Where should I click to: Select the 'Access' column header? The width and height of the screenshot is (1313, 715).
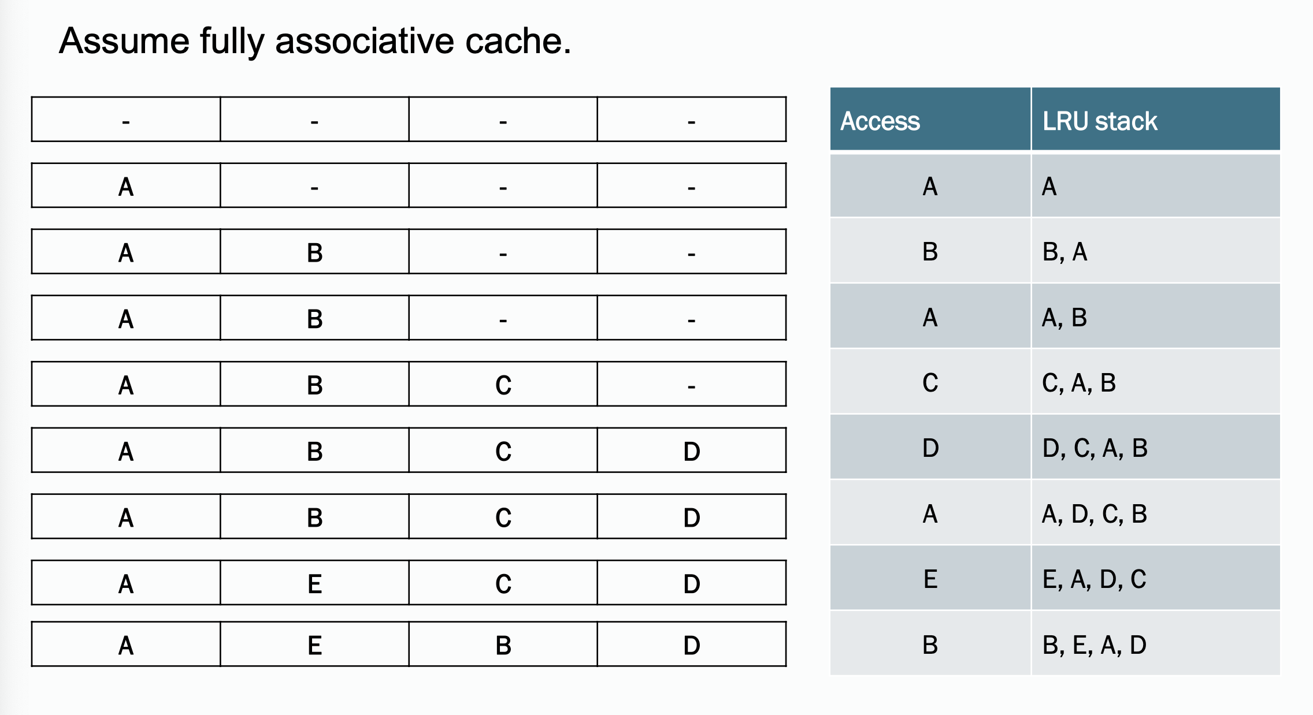coord(930,120)
